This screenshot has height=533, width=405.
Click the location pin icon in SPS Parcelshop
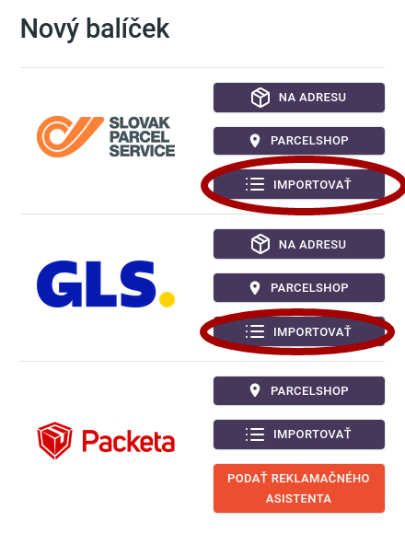tap(255, 141)
